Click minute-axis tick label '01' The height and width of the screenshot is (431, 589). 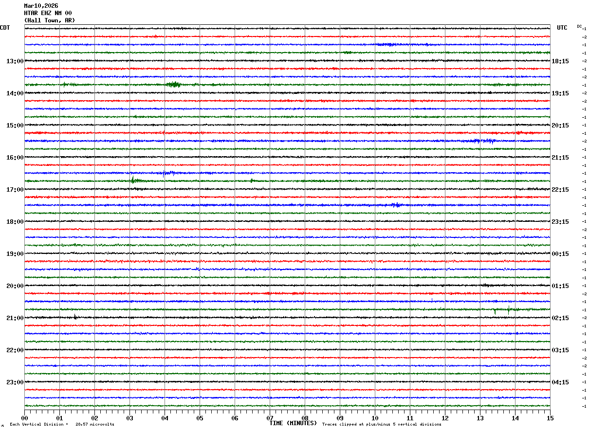pos(59,418)
